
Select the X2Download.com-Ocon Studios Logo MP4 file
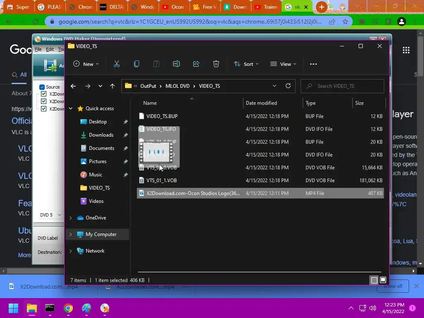(260, 193)
